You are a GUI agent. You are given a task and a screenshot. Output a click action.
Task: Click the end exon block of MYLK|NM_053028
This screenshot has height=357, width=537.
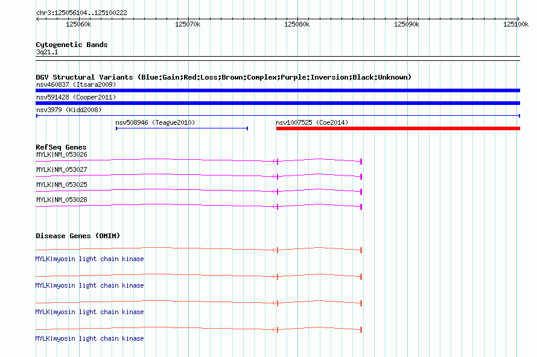361,206
